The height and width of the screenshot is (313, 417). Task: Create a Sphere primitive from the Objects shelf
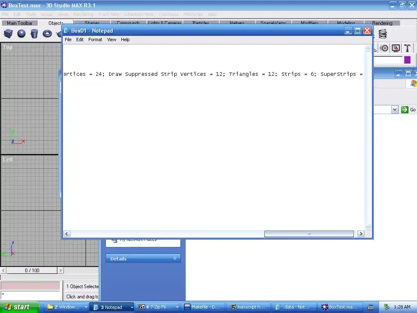(21, 34)
